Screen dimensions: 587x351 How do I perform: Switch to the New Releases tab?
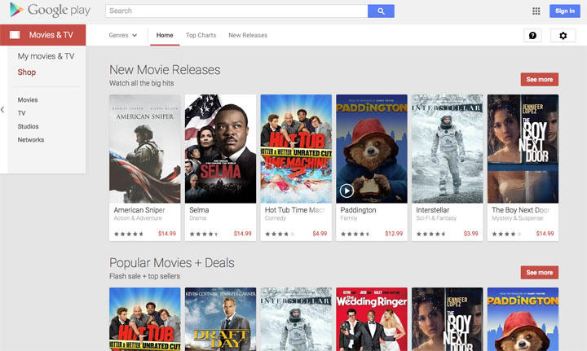(x=248, y=36)
